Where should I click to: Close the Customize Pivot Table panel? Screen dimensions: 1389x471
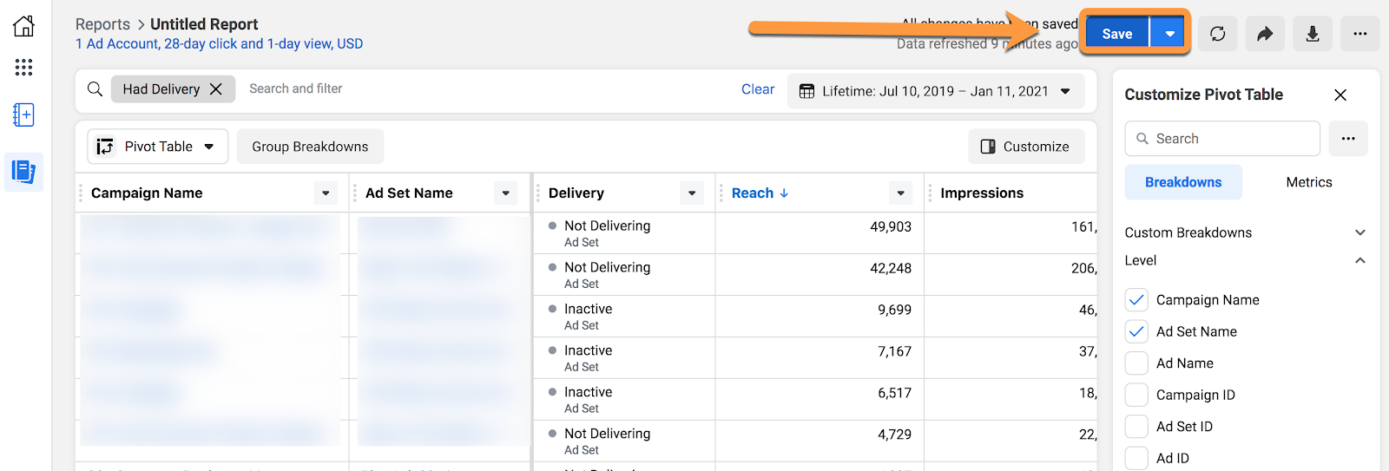pyautogui.click(x=1340, y=95)
